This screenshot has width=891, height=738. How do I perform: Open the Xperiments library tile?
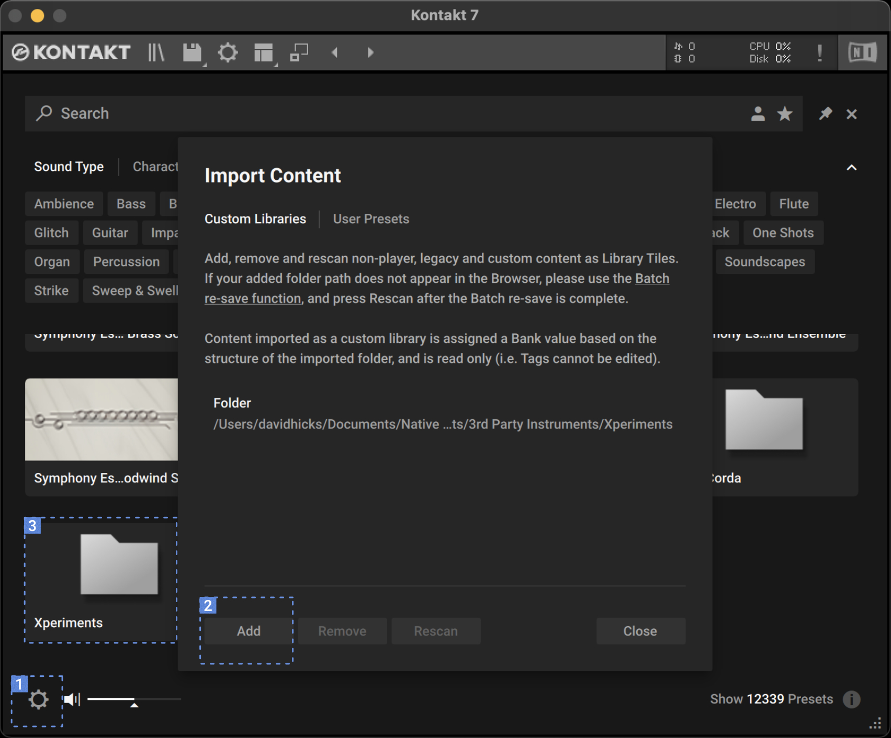[x=101, y=580]
